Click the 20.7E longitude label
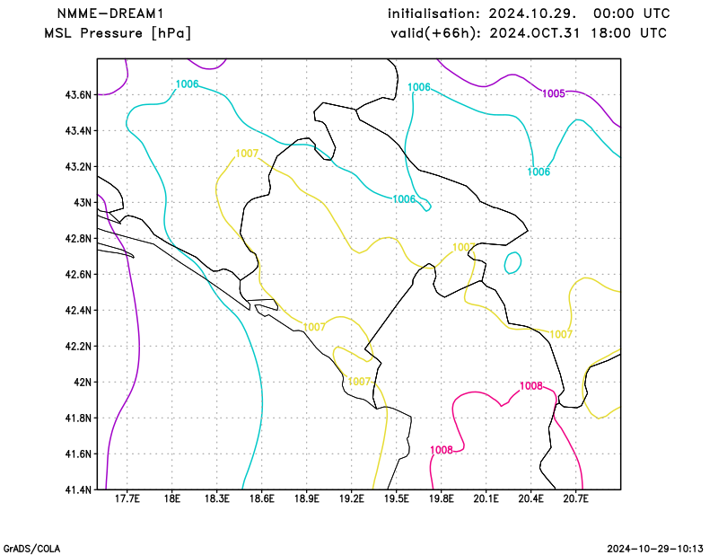718x555 pixels. pyautogui.click(x=575, y=498)
